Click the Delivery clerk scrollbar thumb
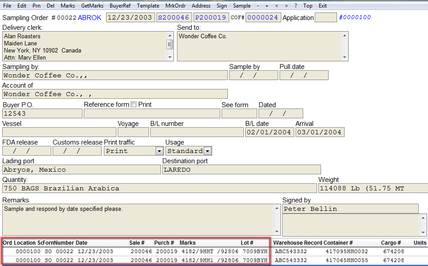The height and width of the screenshot is (266, 428). [170, 44]
